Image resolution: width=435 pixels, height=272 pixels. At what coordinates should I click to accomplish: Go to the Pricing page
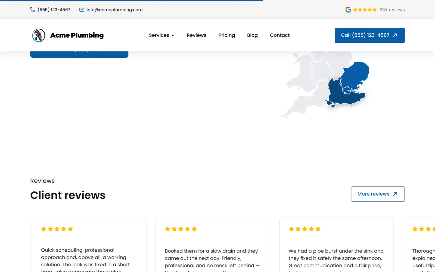(x=227, y=35)
